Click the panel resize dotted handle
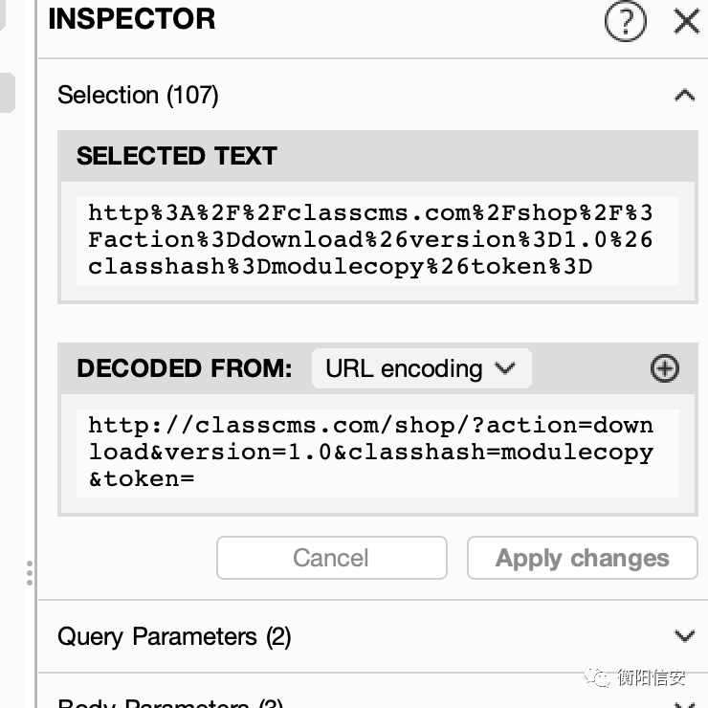This screenshot has height=708, width=708. [x=30, y=572]
